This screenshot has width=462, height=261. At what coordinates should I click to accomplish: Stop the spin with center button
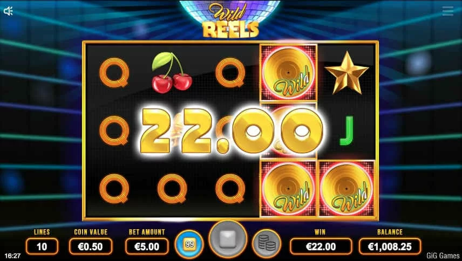click(x=228, y=239)
